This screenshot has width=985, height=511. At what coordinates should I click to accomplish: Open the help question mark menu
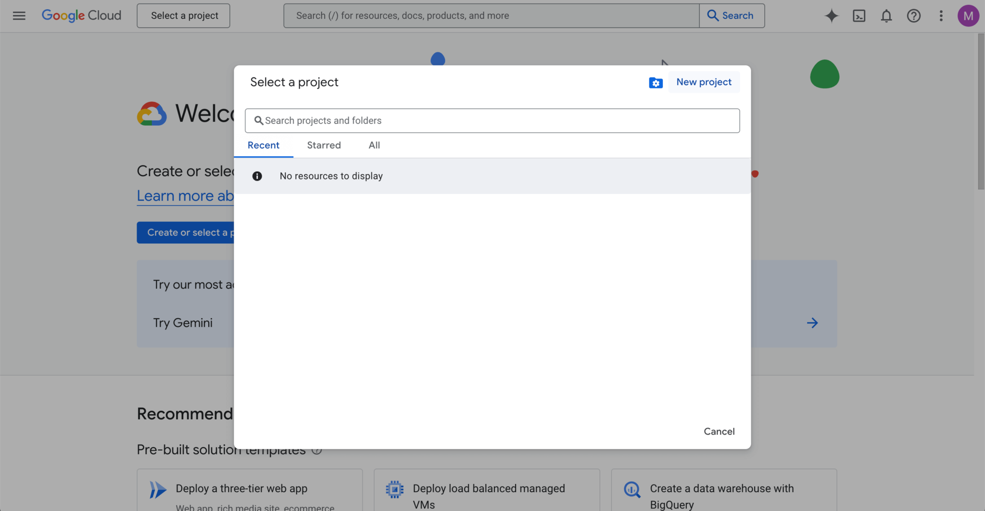click(x=914, y=15)
